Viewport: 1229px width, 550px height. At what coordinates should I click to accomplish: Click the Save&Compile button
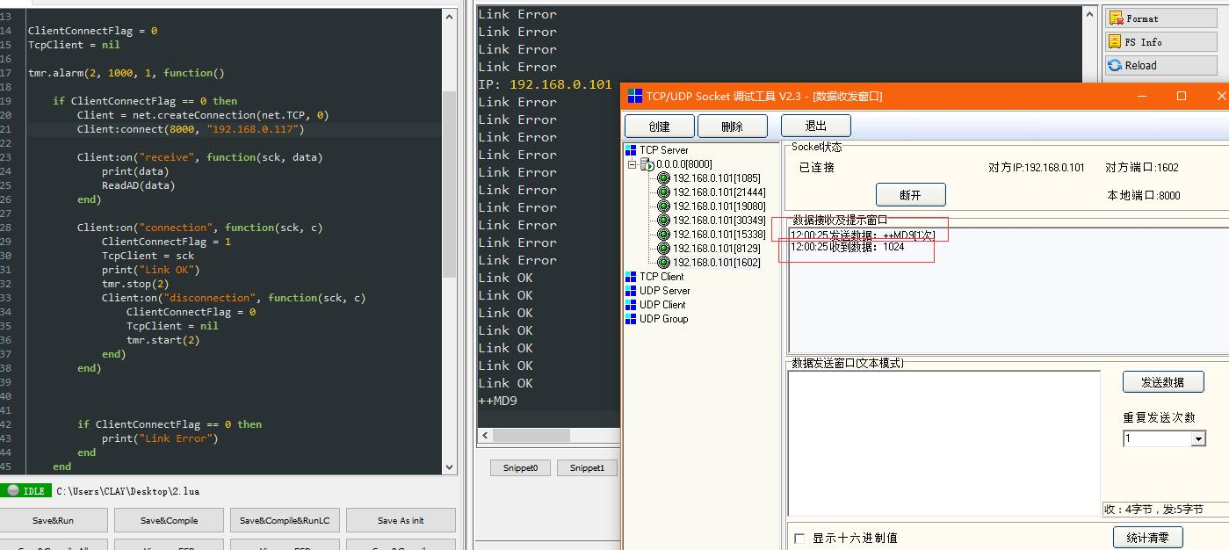pos(169,520)
